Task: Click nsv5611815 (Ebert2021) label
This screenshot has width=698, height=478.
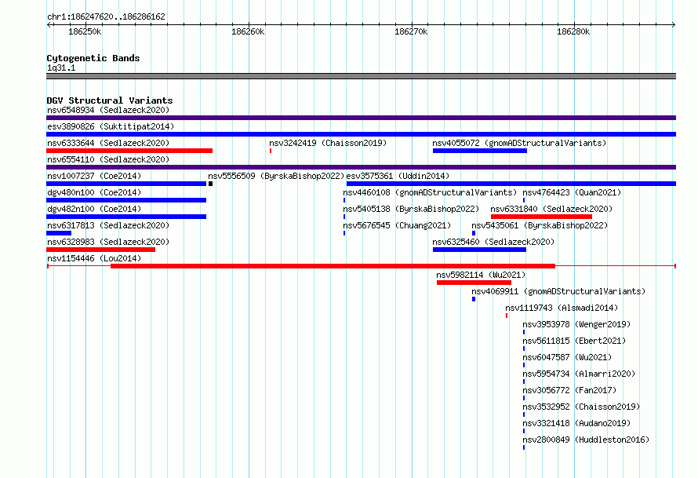Action: (574, 341)
